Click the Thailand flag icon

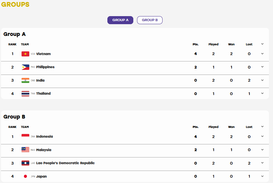click(26, 94)
